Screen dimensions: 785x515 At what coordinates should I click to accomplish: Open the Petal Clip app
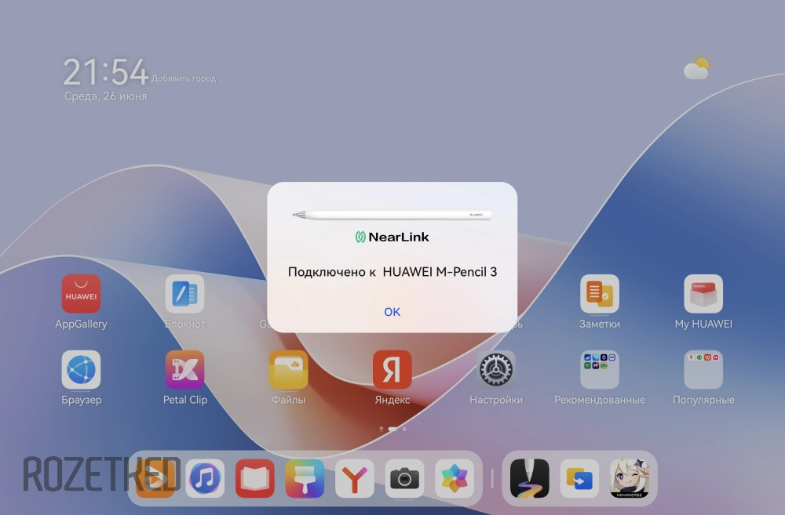(184, 370)
